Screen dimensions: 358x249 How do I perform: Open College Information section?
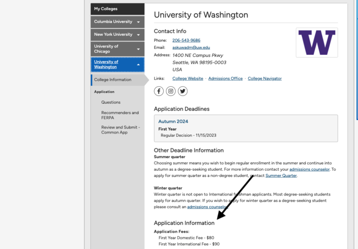pyautogui.click(x=117, y=80)
